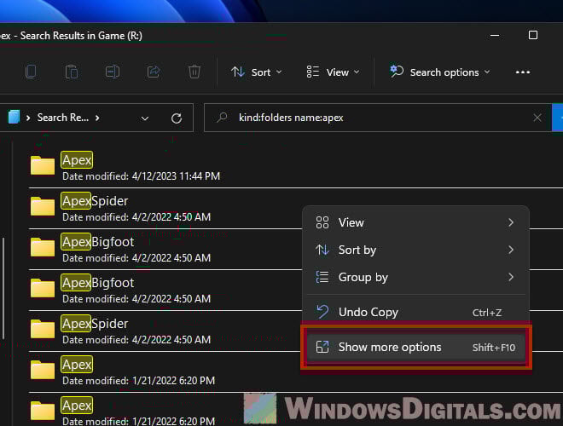
Task: Click undo arrow icon beside Undo Copy
Action: 322,312
